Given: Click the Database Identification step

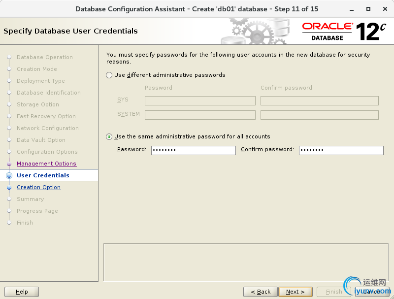Looking at the screenshot, I should pyautogui.click(x=48, y=93).
